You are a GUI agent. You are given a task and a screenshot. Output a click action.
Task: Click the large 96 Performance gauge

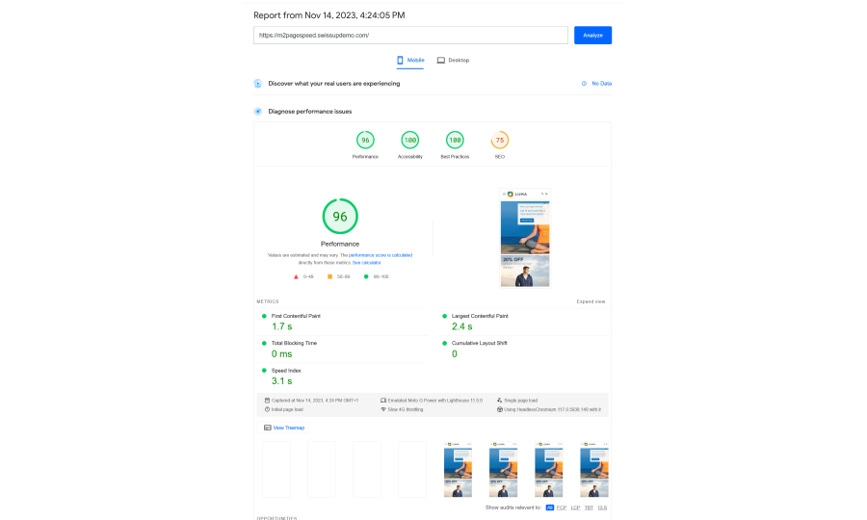point(340,217)
